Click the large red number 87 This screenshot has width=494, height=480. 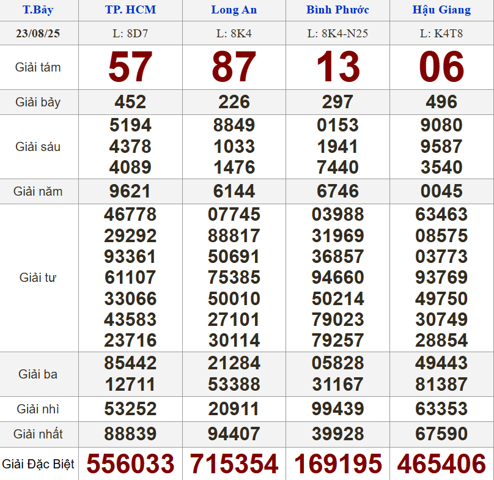[x=234, y=67]
